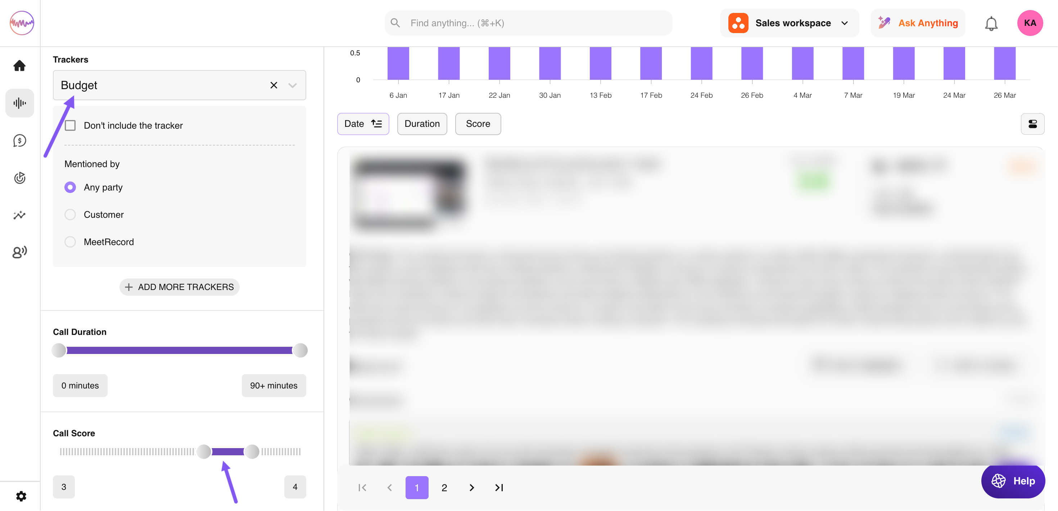Open the calls waveform sidebar icon
Image resolution: width=1058 pixels, height=511 pixels.
[19, 103]
